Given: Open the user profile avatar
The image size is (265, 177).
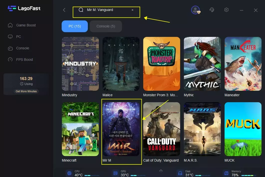Looking at the screenshot, I should (x=196, y=10).
